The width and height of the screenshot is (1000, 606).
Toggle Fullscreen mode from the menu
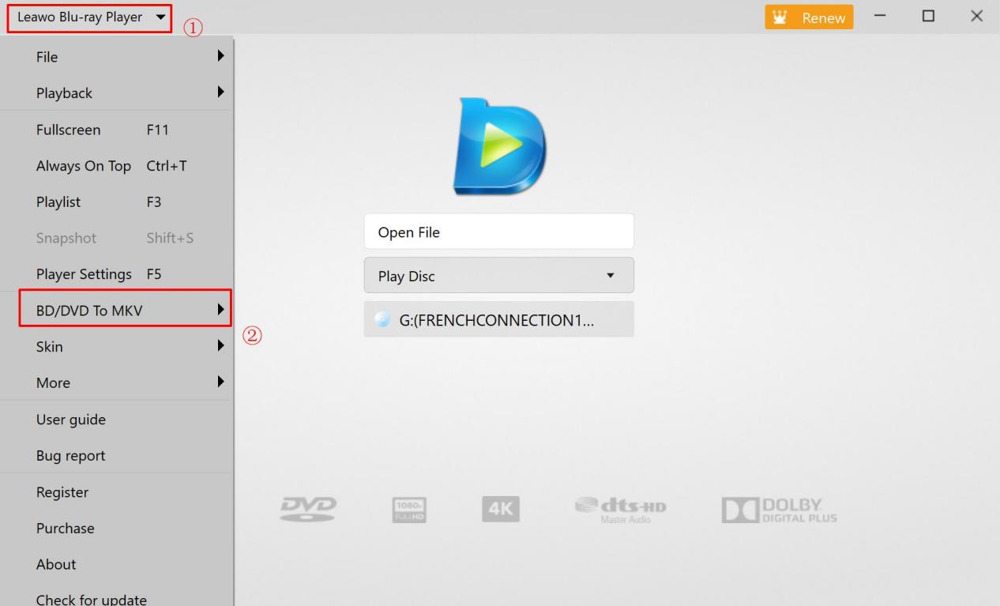coord(103,130)
